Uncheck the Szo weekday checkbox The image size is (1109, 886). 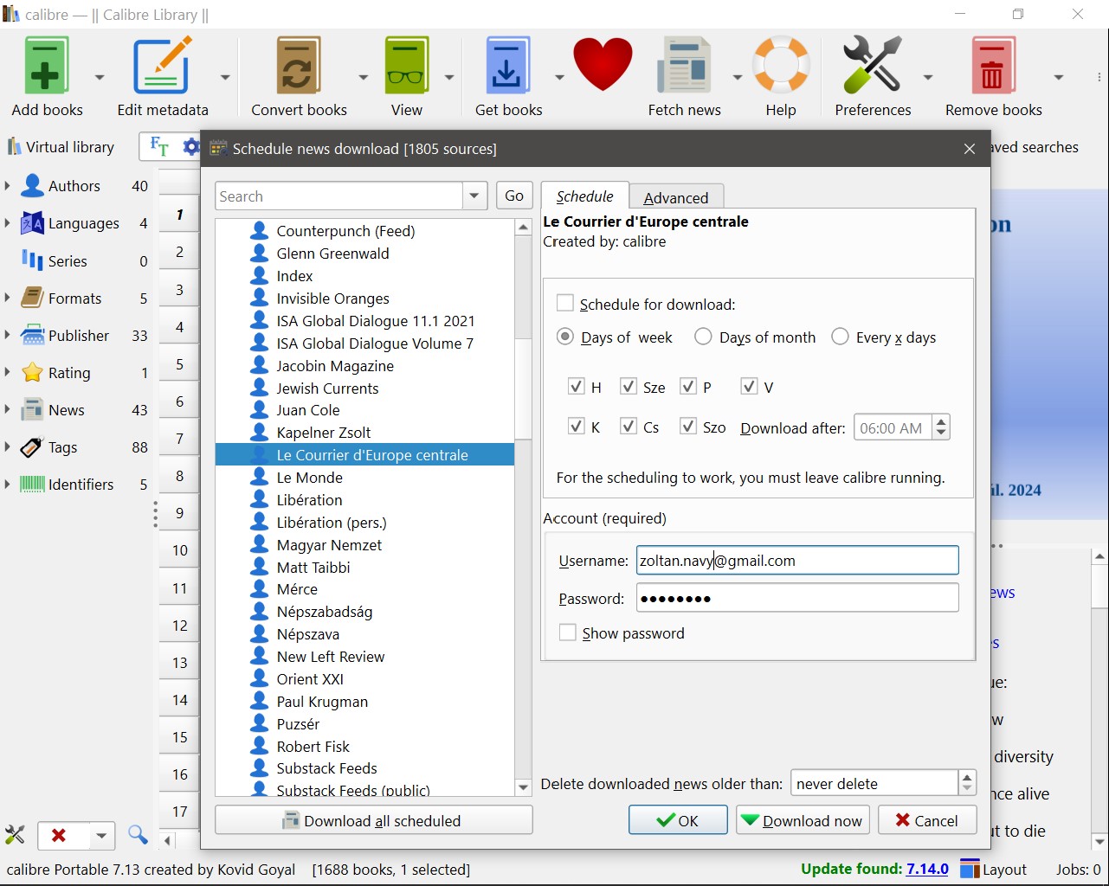coord(688,426)
